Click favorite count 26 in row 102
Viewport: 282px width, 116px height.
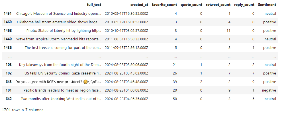click(x=175, y=73)
